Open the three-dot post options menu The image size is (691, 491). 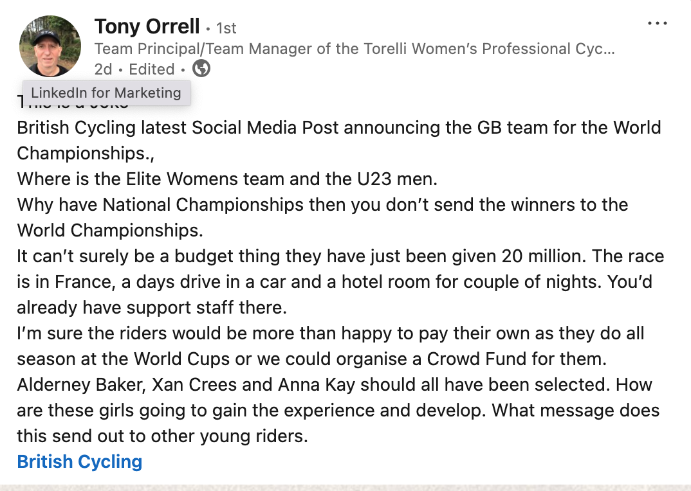(x=658, y=24)
